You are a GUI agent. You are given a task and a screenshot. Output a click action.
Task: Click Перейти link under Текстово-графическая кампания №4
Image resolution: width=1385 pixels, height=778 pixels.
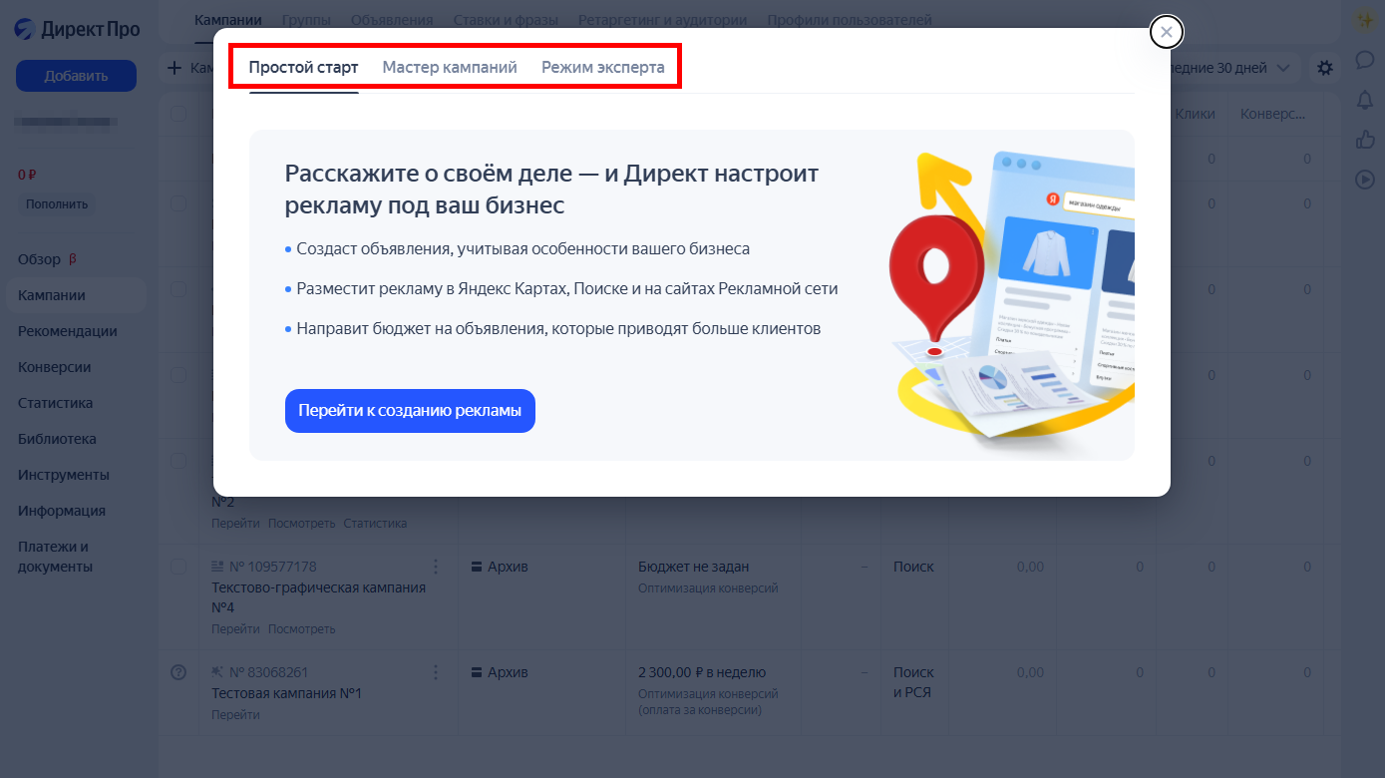coord(235,628)
